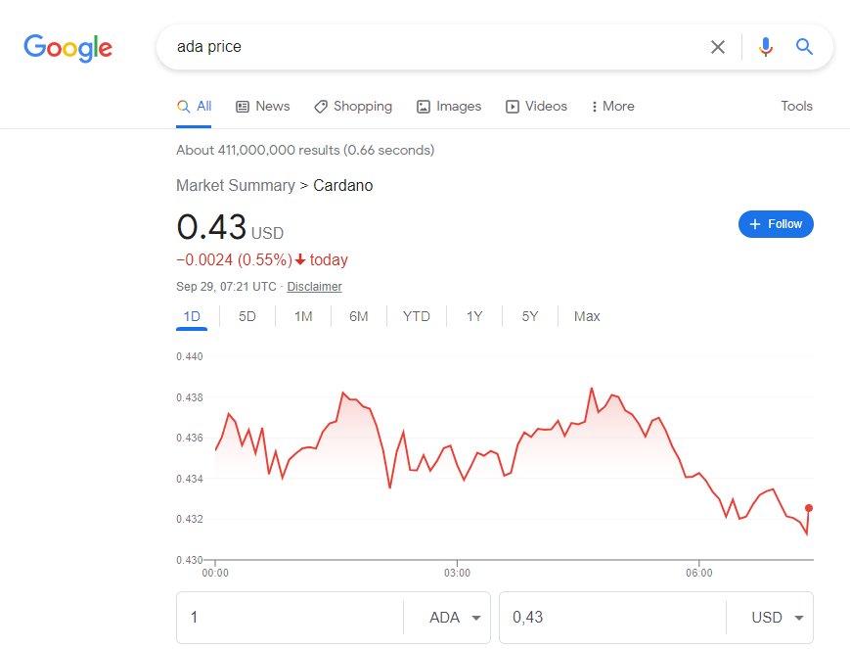Select the 1Y chart range

(x=474, y=316)
